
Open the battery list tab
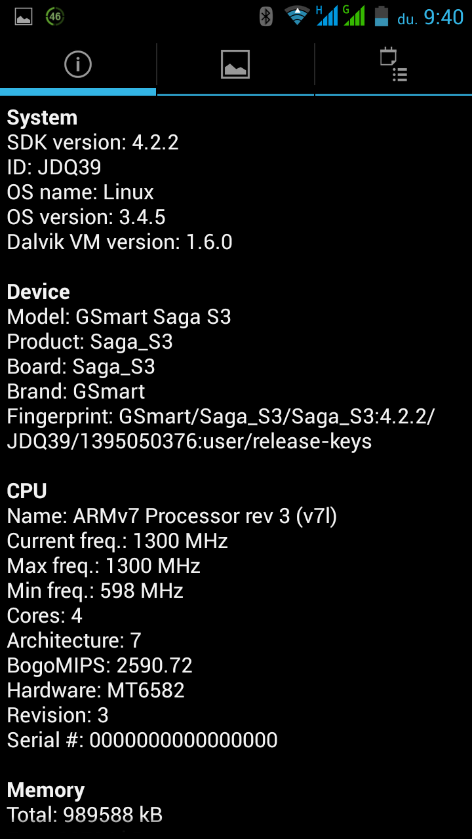tap(393, 65)
